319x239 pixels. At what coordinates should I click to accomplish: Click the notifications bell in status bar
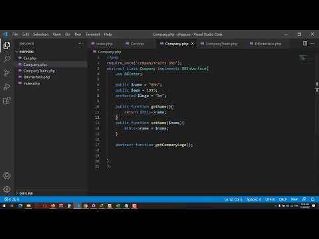coord(312,199)
